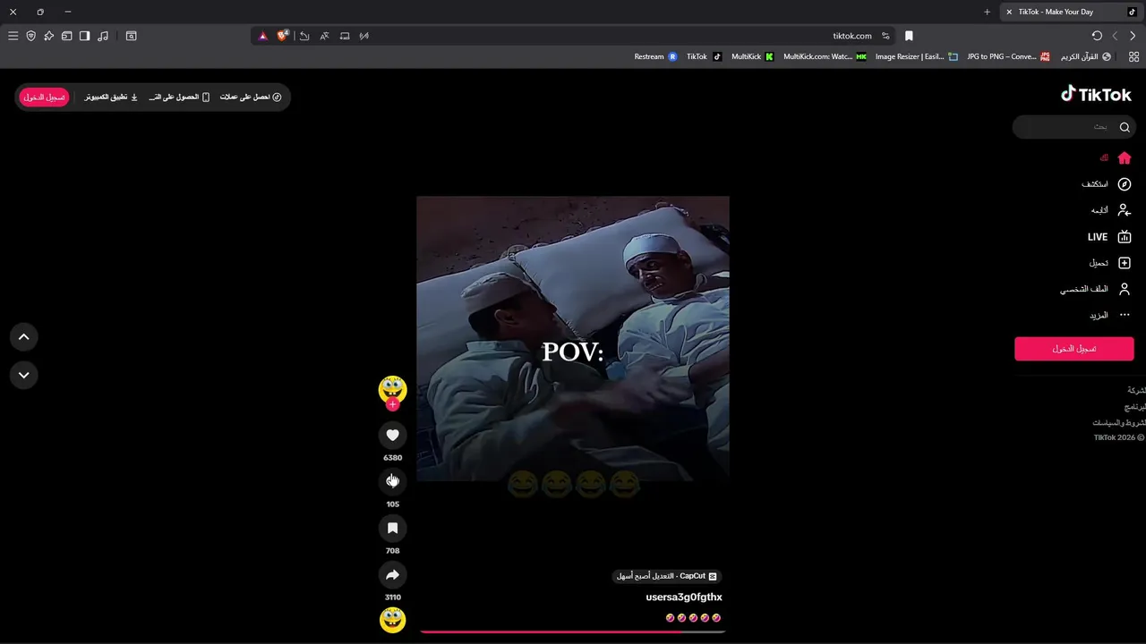Open the creator's emoji avatar
Viewport: 1146px width, 644px height.
click(x=392, y=388)
